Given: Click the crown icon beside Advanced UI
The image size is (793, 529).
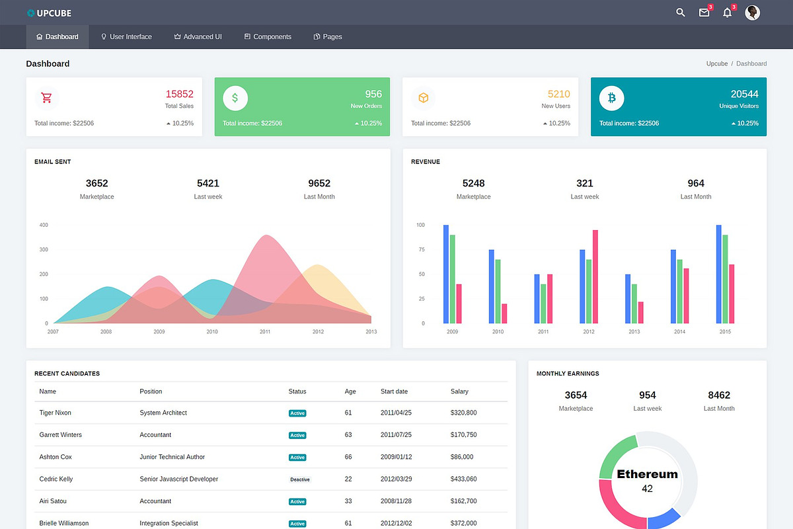Looking at the screenshot, I should 177,37.
